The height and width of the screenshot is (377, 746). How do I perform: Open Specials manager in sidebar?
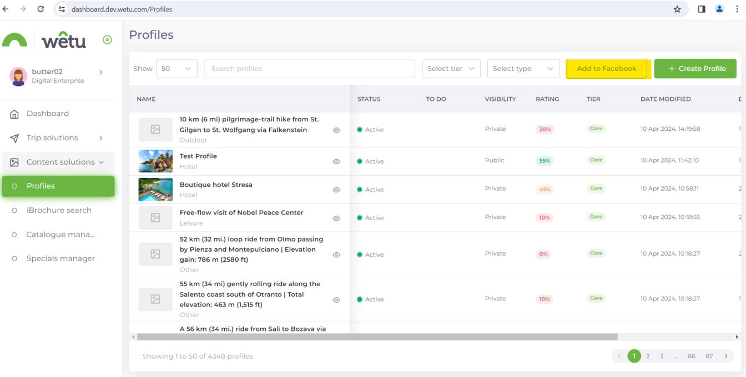(x=61, y=258)
